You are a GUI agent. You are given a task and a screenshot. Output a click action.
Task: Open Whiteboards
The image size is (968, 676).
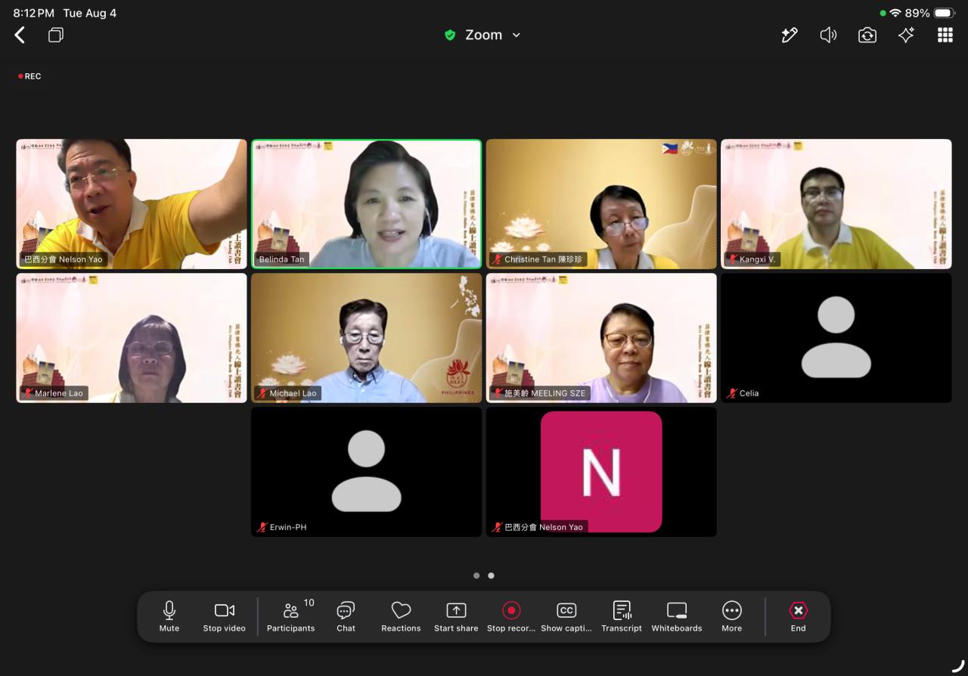pos(677,616)
